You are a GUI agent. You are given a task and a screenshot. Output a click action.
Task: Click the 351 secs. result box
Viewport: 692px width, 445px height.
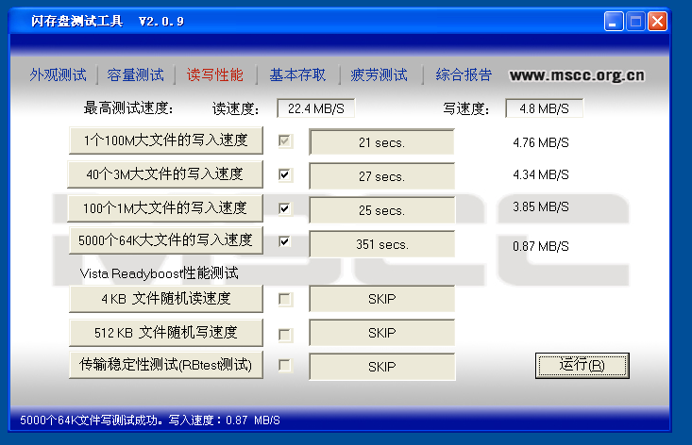381,244
